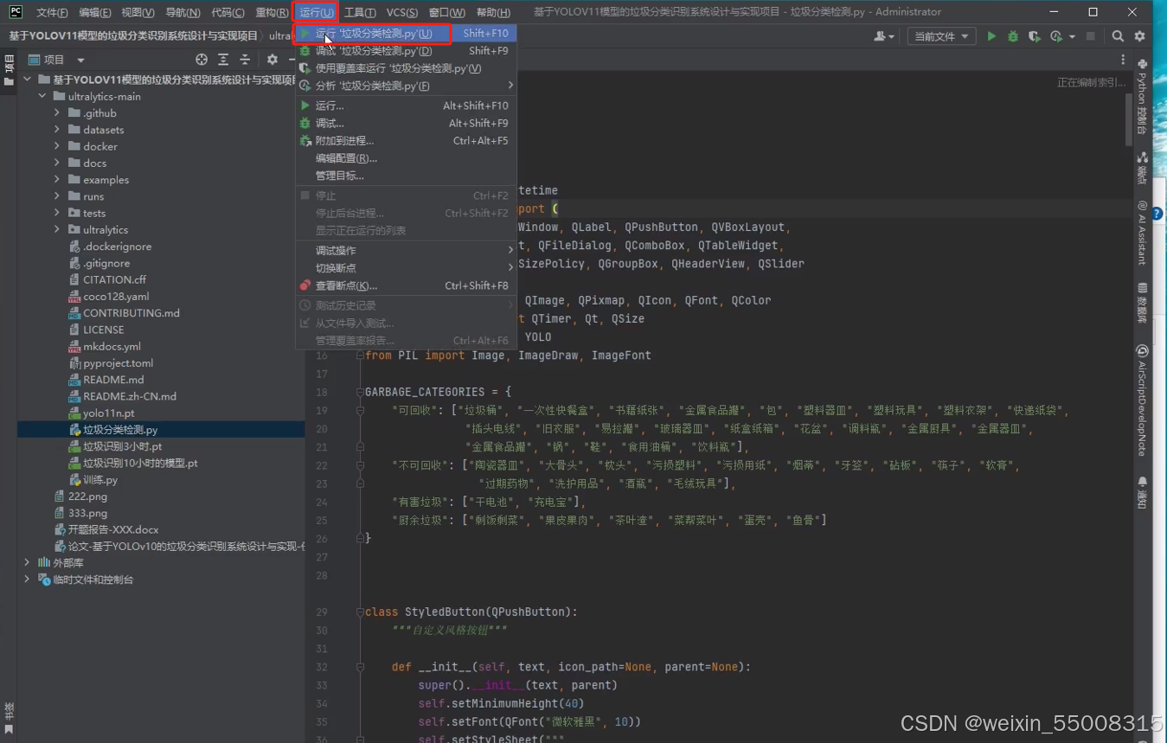Expand the datasets folder
Screen dimensions: 1167x743
pos(57,130)
